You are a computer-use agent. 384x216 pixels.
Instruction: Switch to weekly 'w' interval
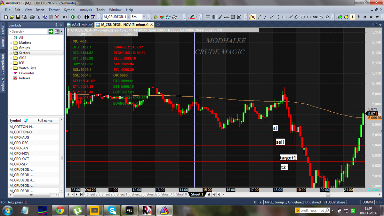[371, 17]
